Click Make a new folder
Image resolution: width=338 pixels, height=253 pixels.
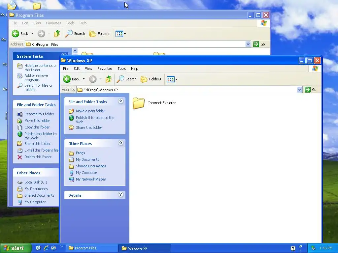87,111
